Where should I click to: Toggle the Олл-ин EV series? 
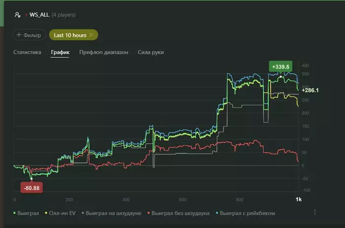pyautogui.click(x=60, y=213)
